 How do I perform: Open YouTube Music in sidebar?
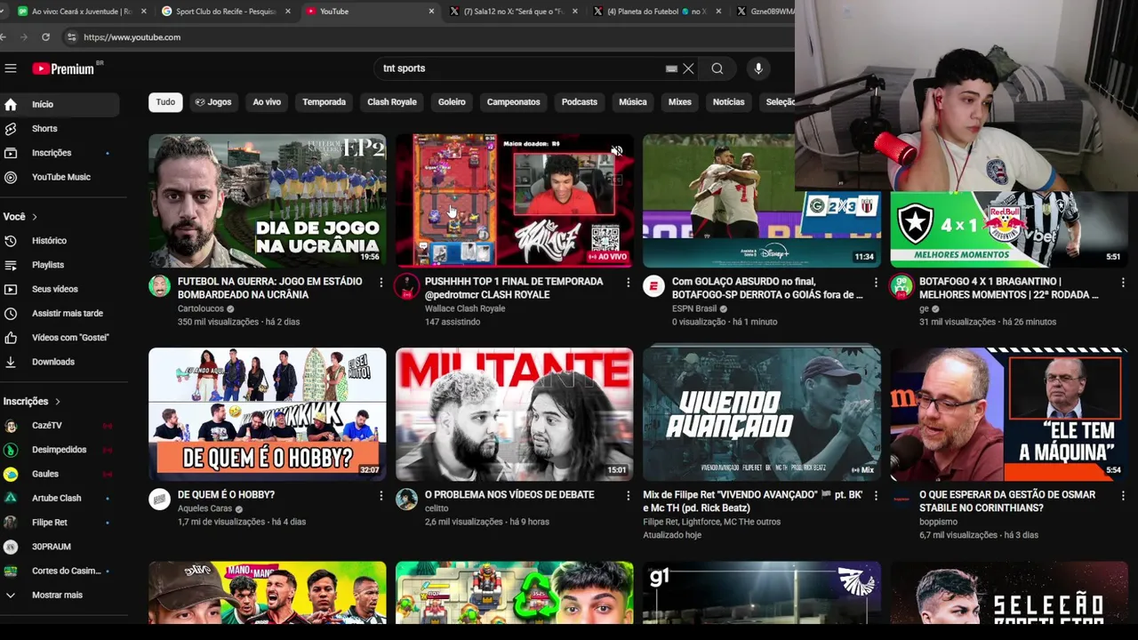tap(60, 177)
